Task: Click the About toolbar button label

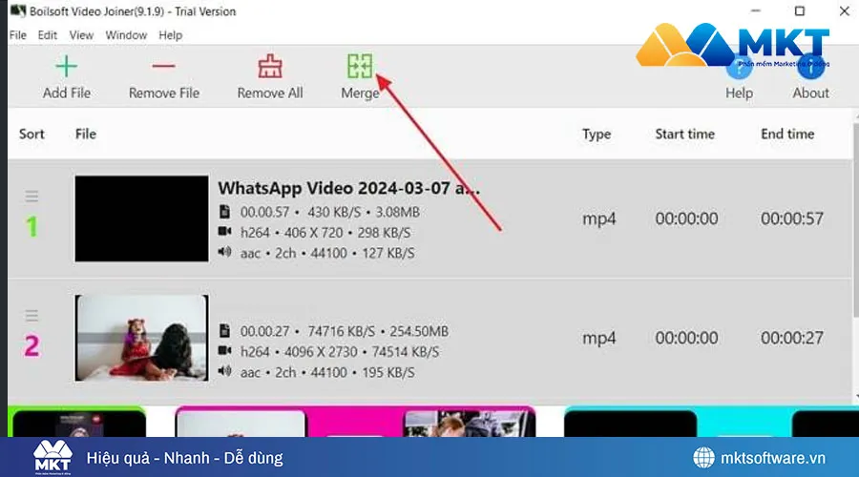Action: click(x=810, y=93)
